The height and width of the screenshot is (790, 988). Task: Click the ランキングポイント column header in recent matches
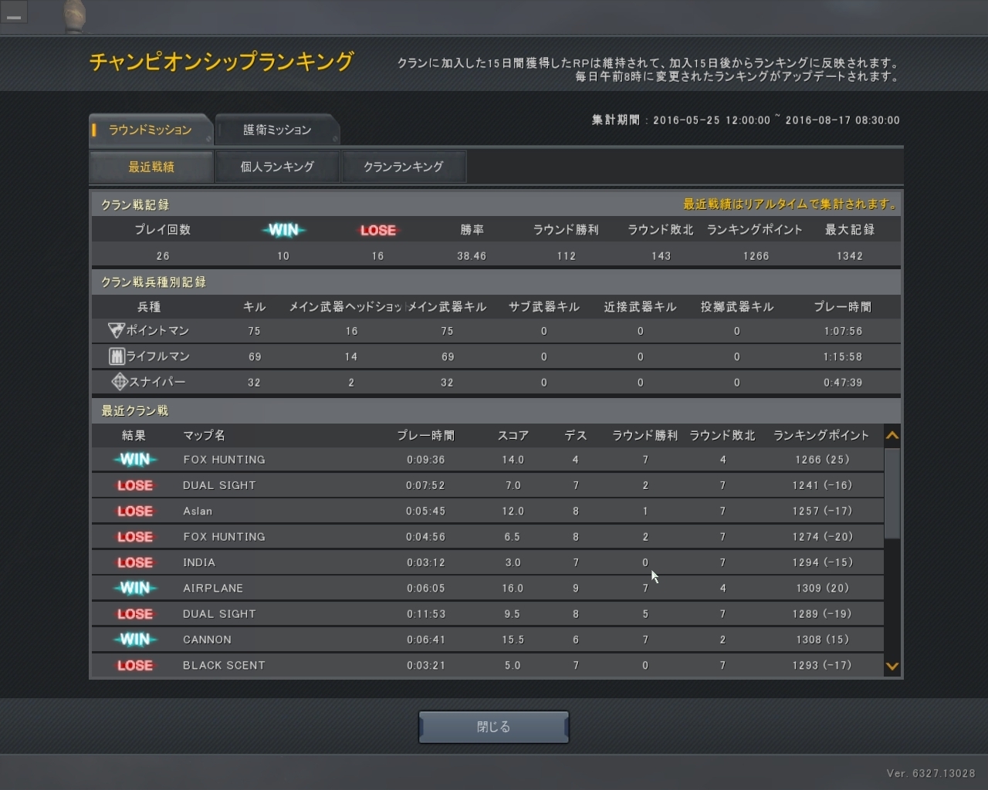pos(821,436)
